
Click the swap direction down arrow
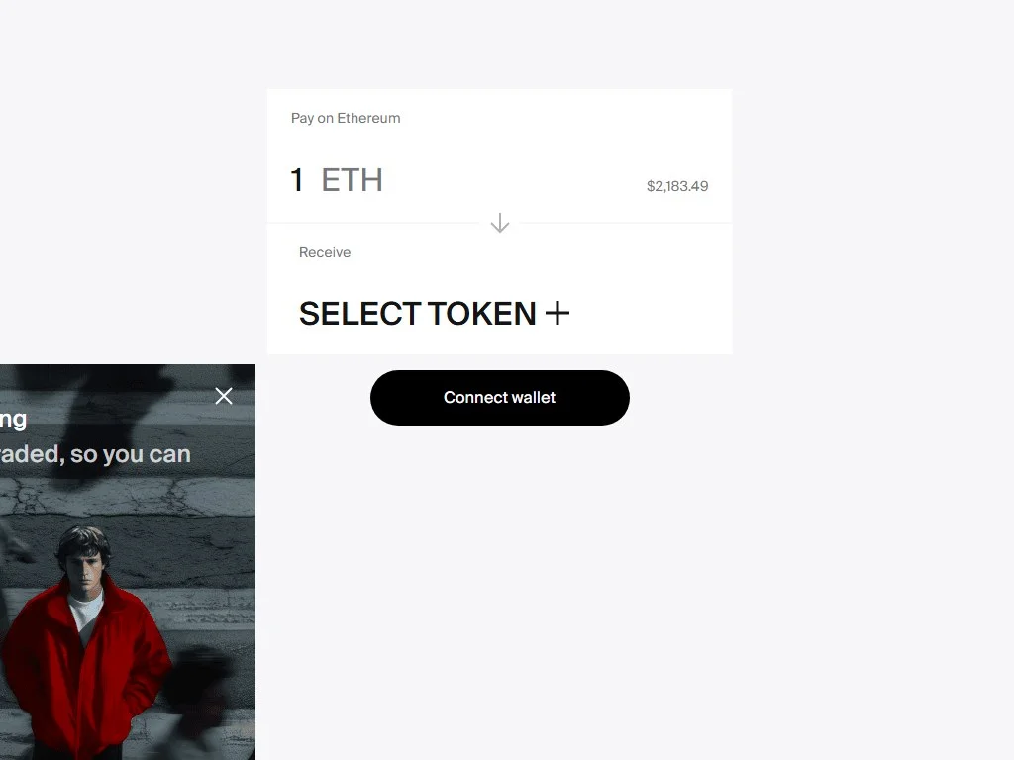click(x=500, y=223)
